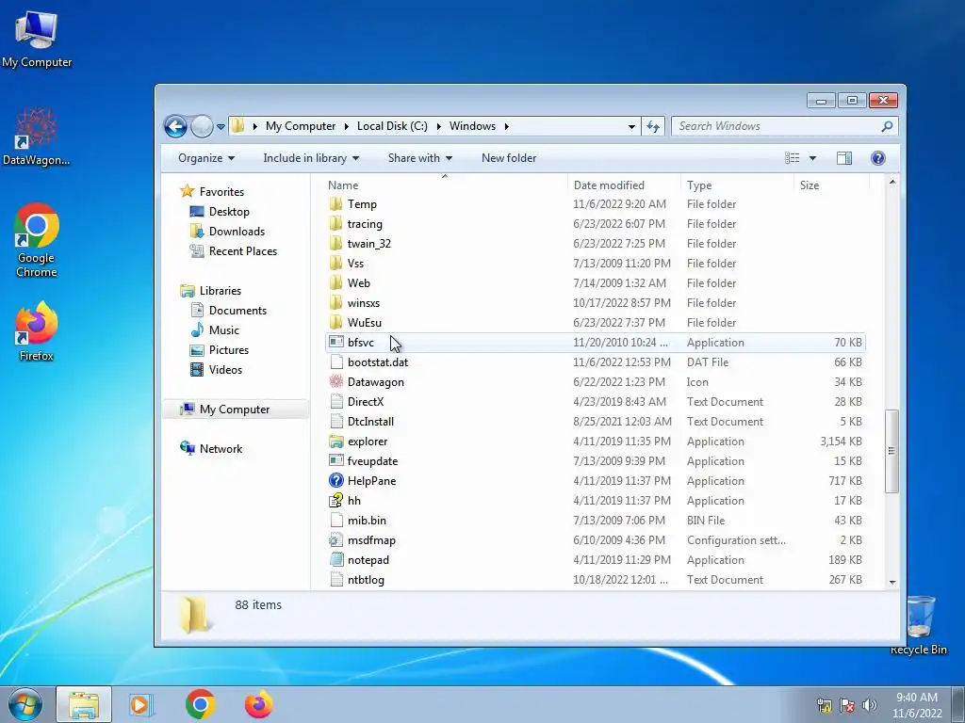Select the HelpPane application icon
965x723 pixels.
coord(336,481)
